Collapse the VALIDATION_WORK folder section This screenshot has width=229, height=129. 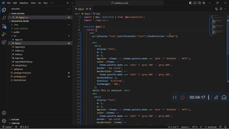(19, 21)
